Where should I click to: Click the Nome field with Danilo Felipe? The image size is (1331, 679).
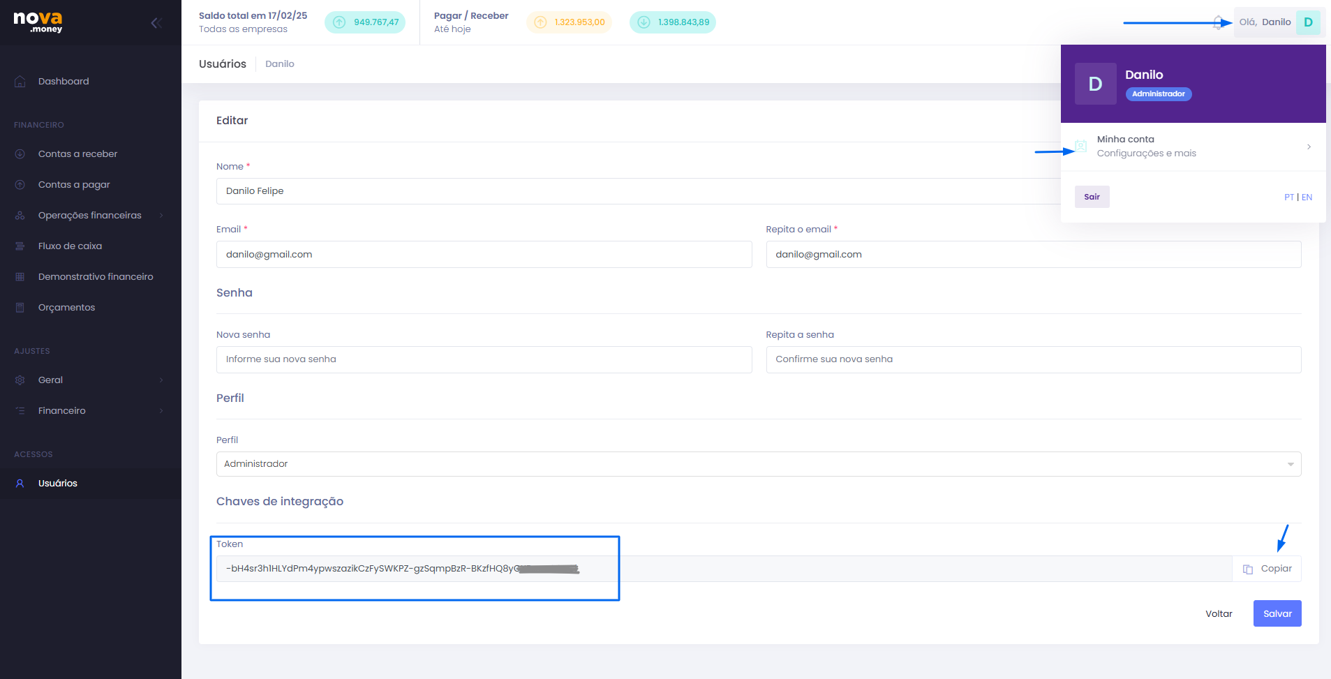point(638,191)
